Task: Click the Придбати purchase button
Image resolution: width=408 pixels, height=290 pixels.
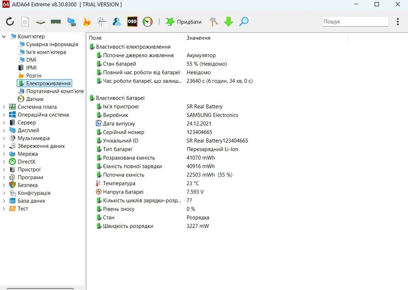Action: click(183, 22)
